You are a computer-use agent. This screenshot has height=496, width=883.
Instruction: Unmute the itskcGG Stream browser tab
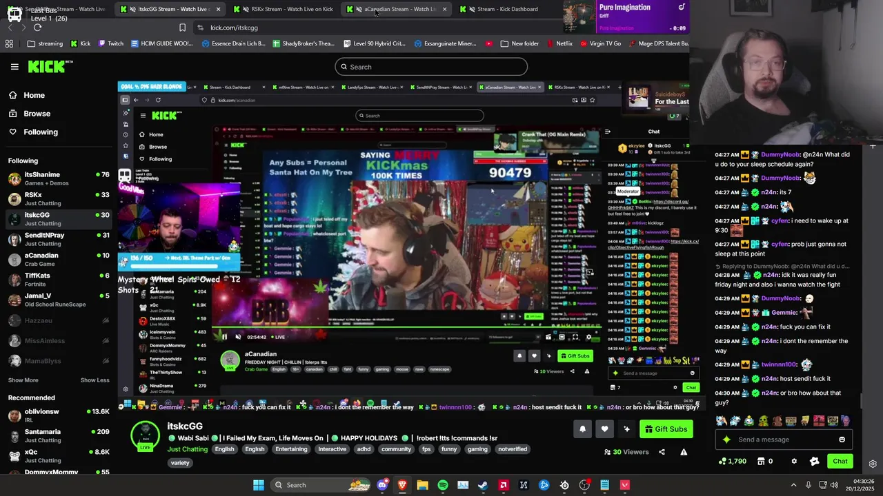point(132,9)
